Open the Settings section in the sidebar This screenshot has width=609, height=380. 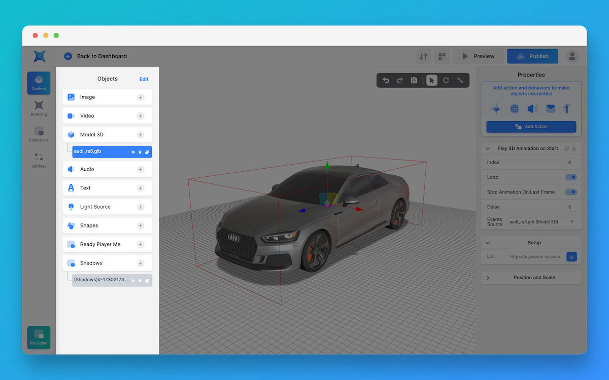(39, 160)
